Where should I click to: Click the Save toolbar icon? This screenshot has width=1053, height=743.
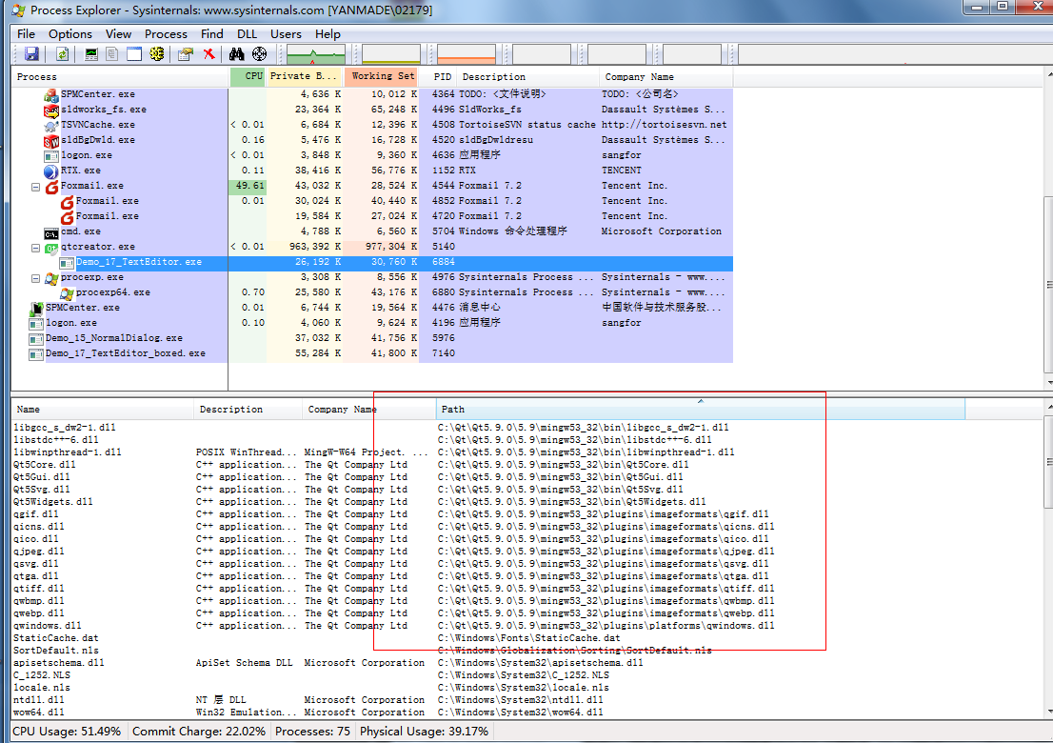31,53
